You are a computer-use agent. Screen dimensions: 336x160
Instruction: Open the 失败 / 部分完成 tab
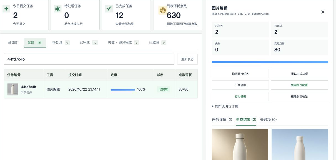[x=123, y=42]
